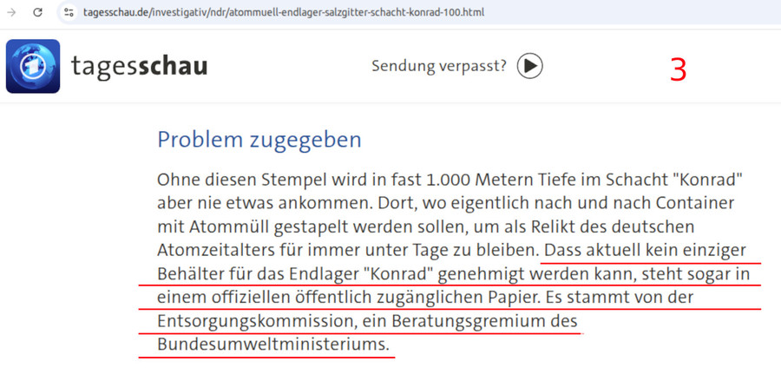Reload the page with the refresh icon

37,13
